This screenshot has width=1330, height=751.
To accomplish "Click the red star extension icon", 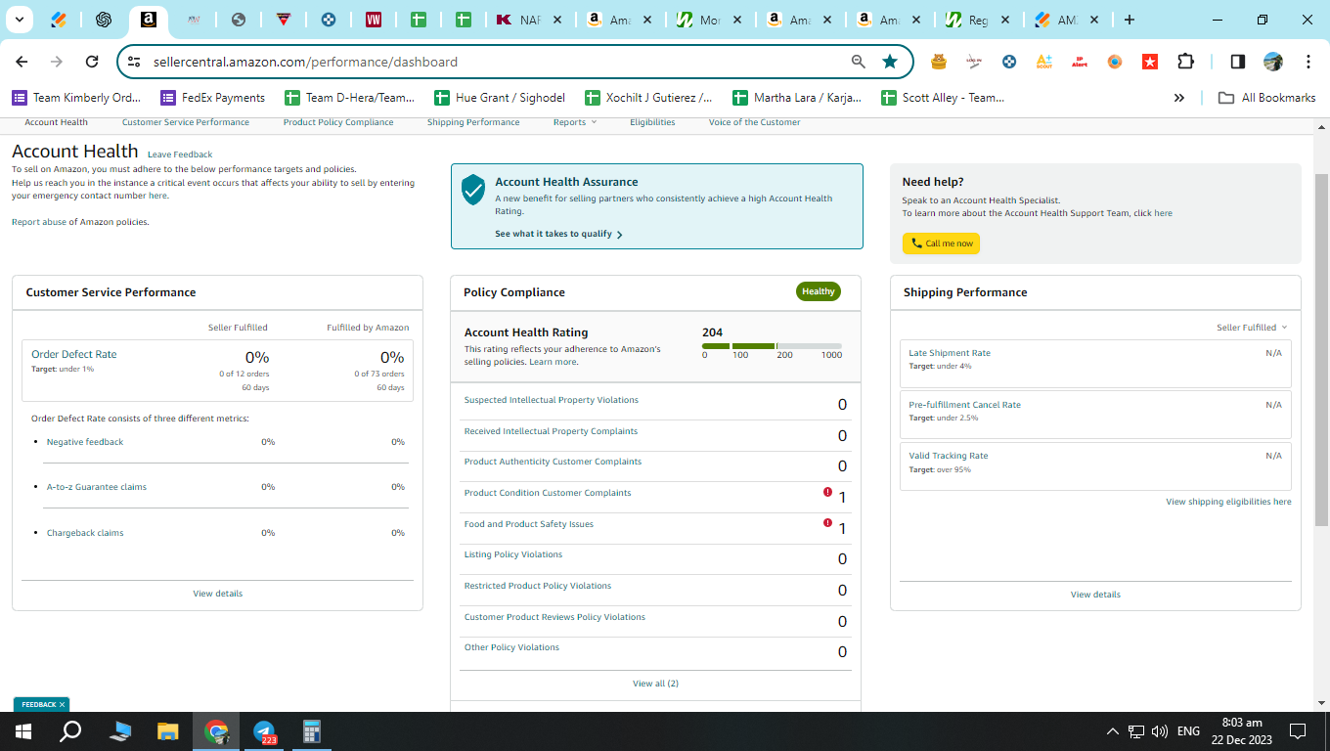I will coord(1150,62).
